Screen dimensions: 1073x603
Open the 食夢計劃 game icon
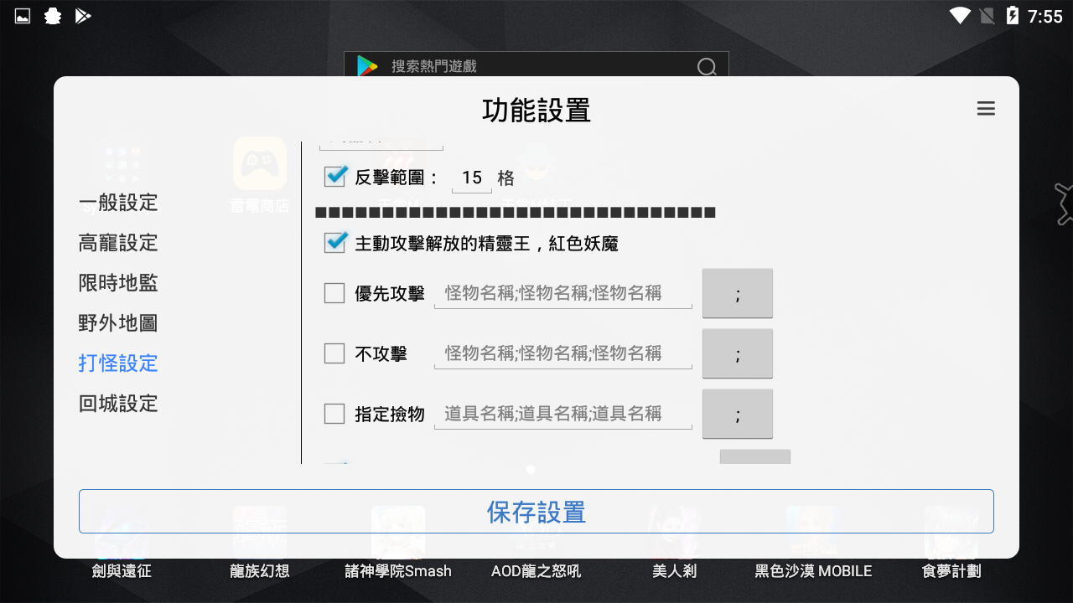(x=952, y=532)
